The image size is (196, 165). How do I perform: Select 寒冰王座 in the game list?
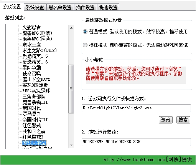point(31,45)
